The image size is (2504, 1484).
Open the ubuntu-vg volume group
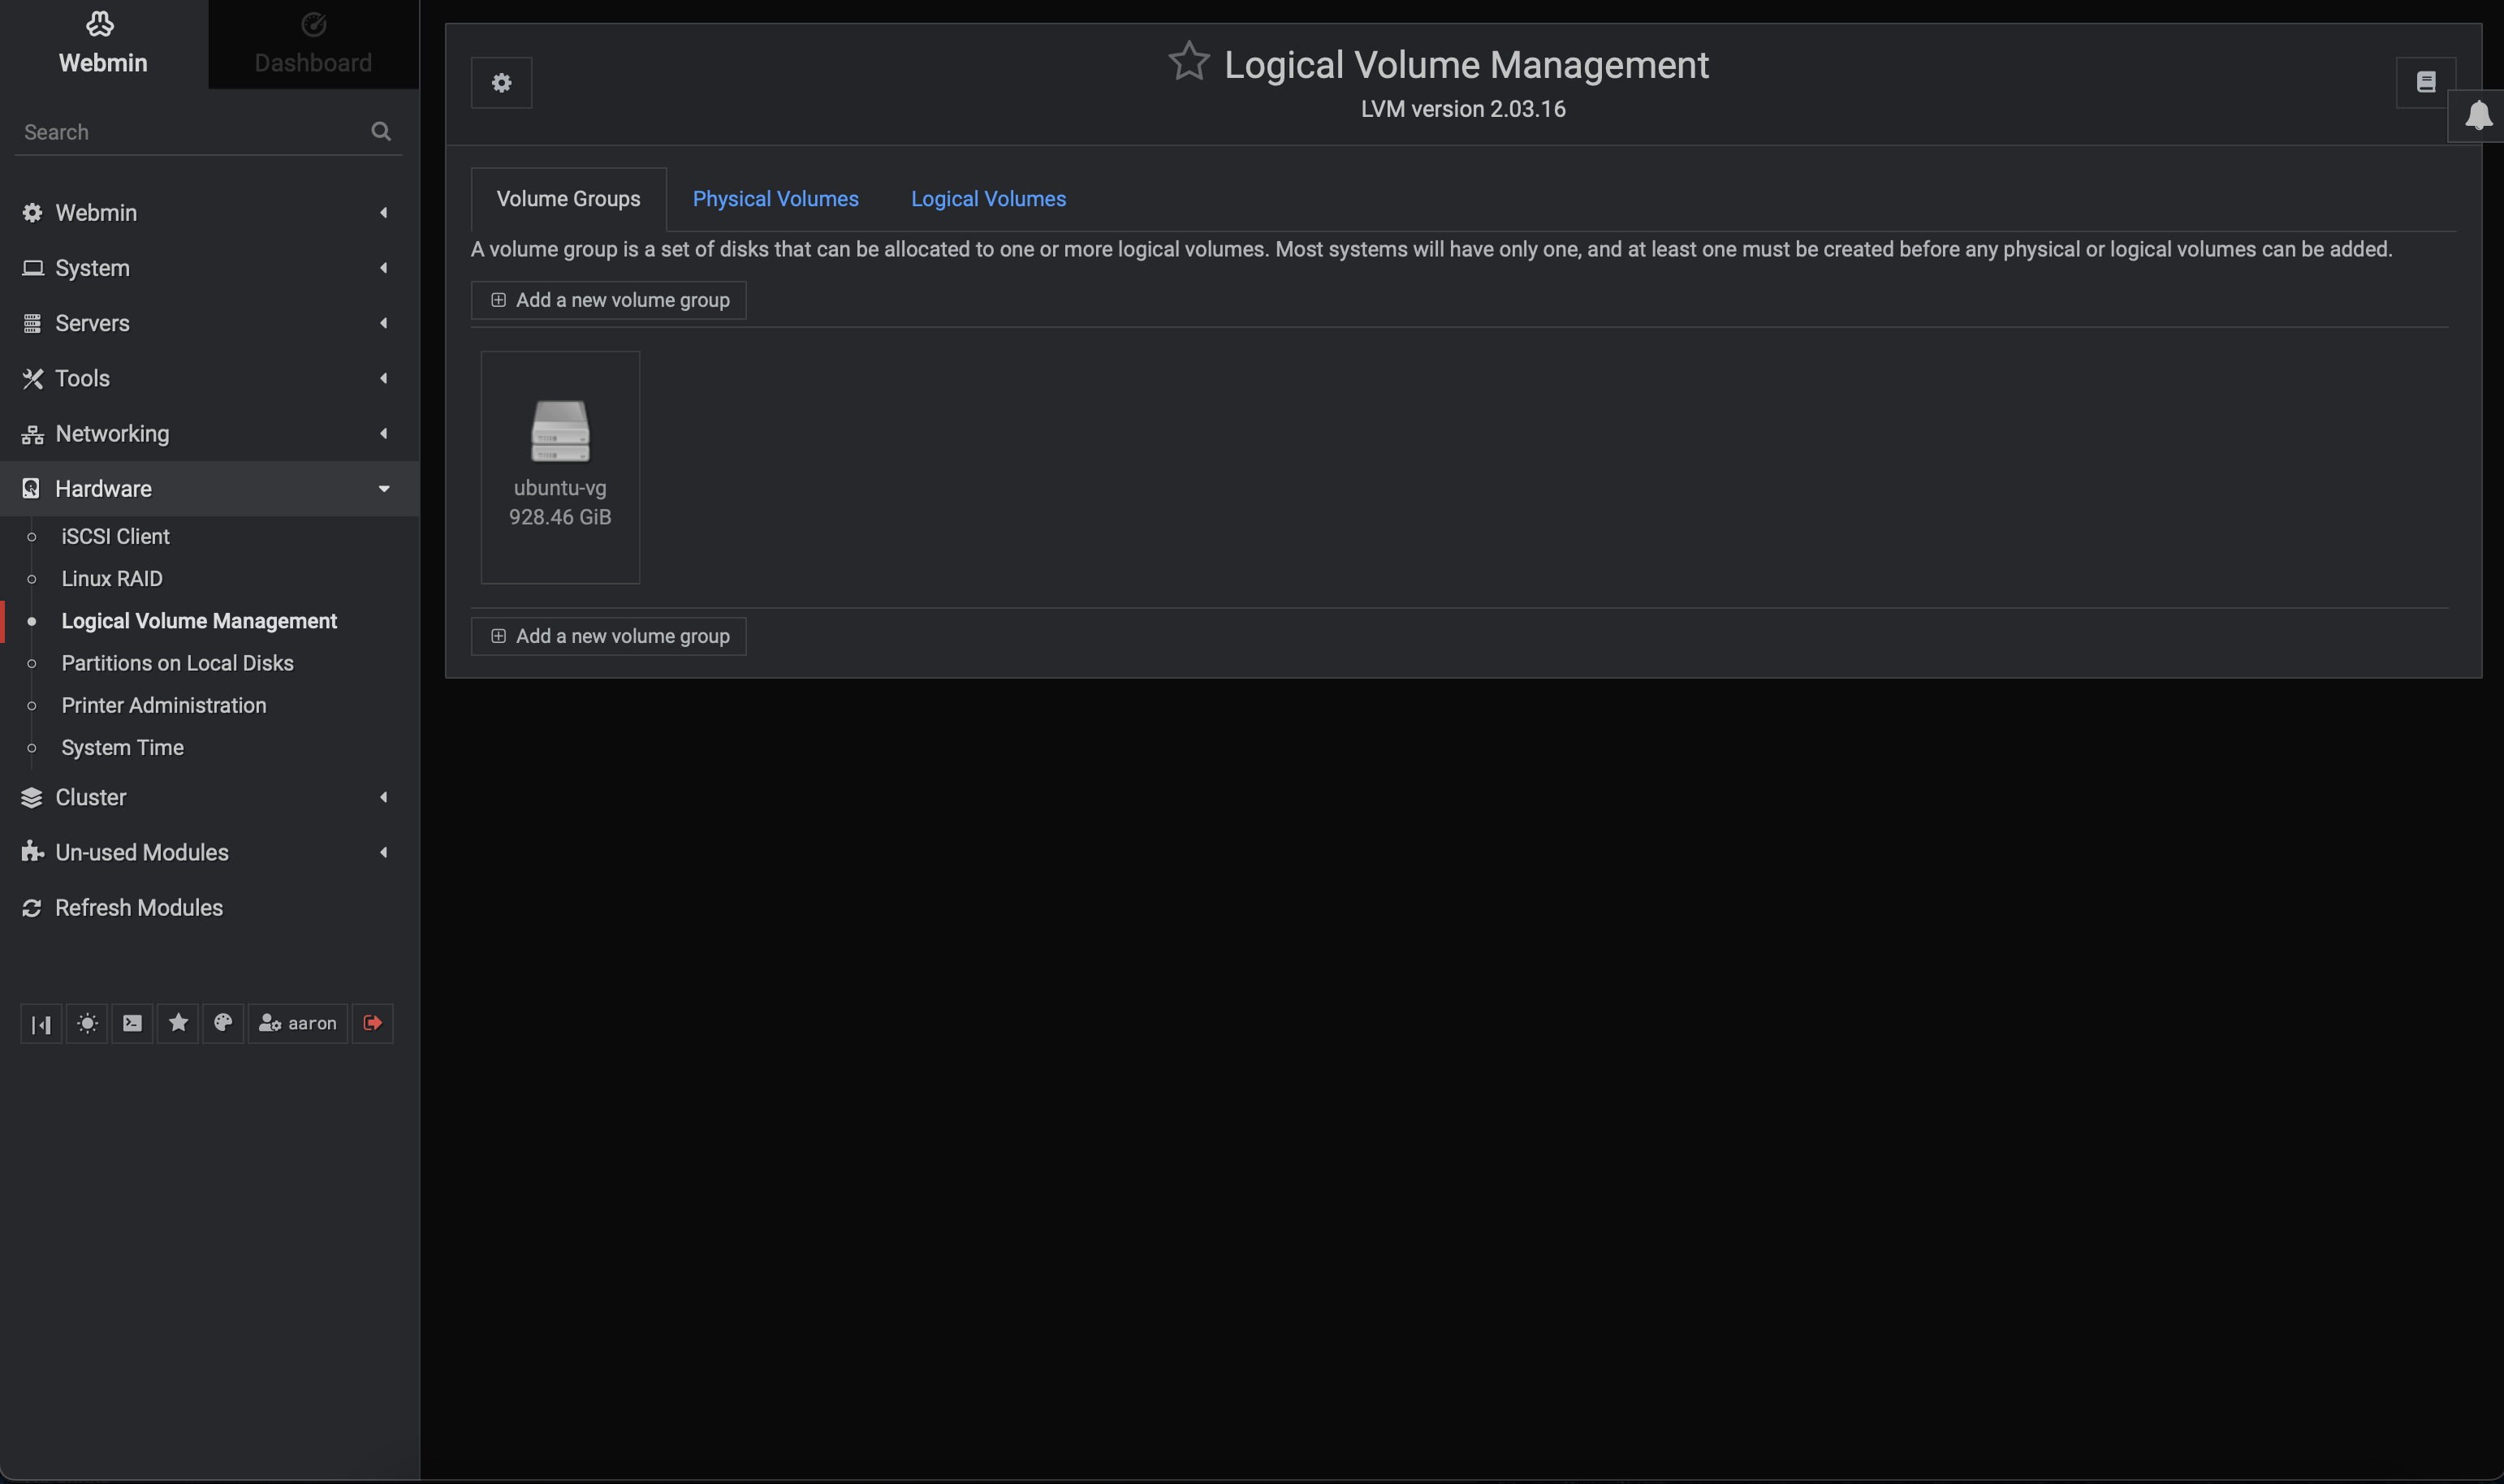click(x=560, y=466)
